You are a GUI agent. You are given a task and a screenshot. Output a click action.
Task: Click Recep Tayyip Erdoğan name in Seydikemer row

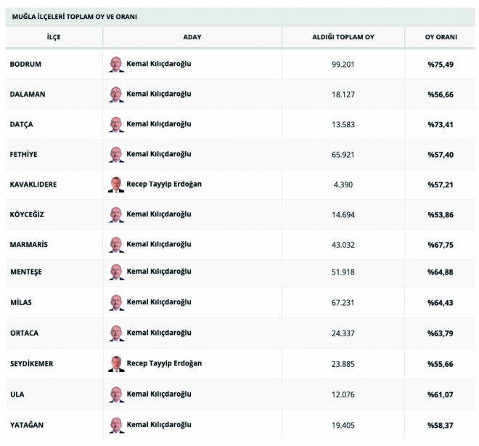[164, 363]
